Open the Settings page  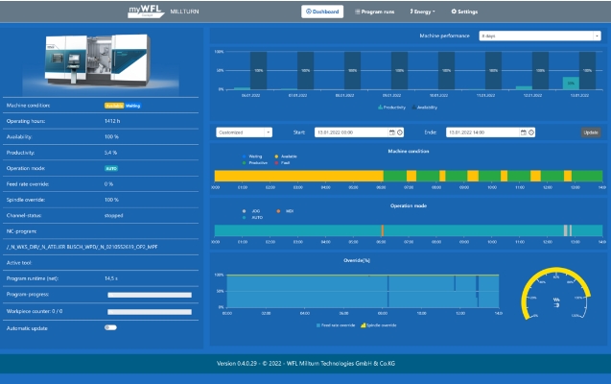pyautogui.click(x=464, y=12)
